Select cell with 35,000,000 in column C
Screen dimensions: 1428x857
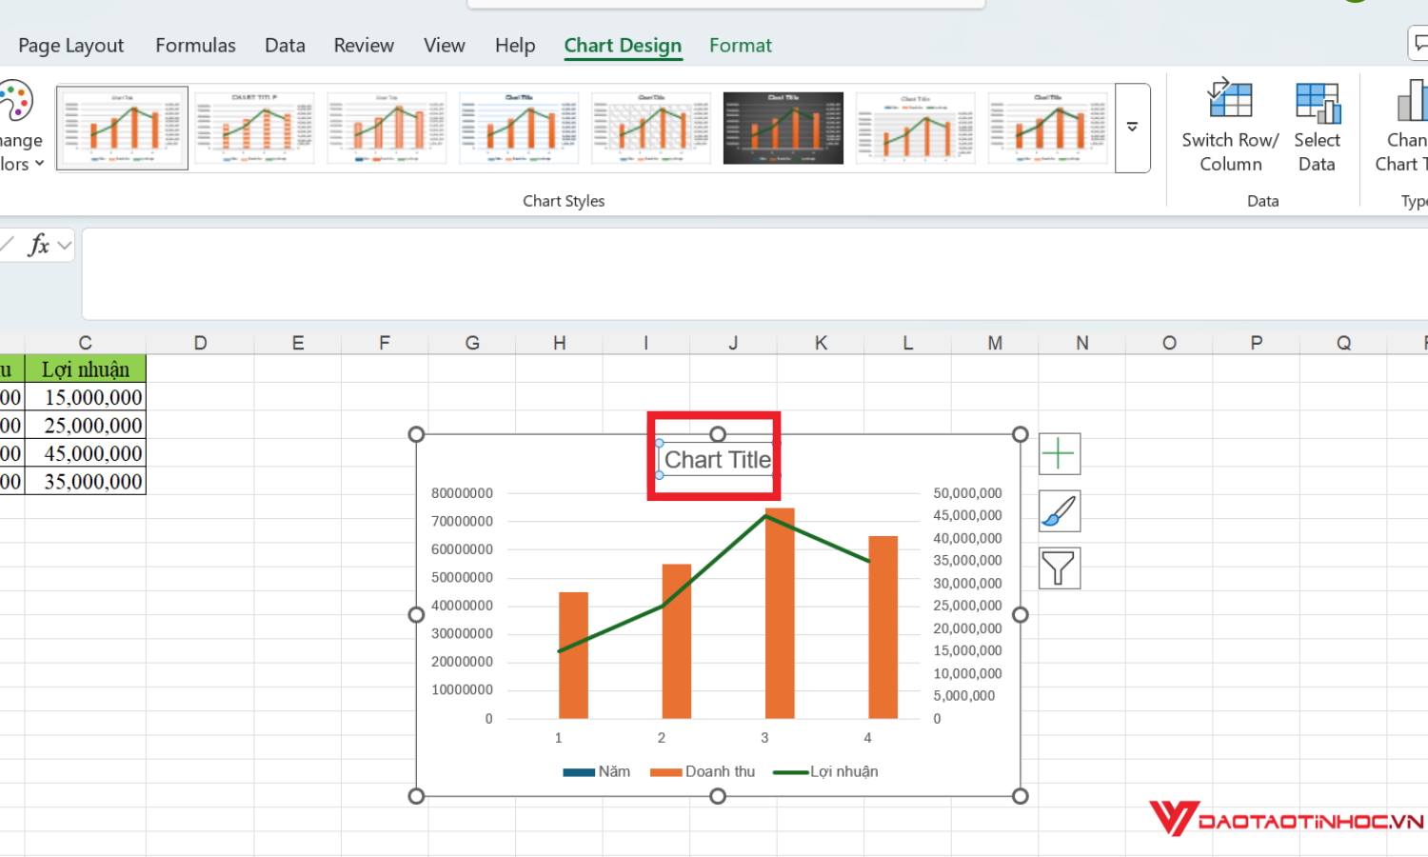click(x=86, y=481)
